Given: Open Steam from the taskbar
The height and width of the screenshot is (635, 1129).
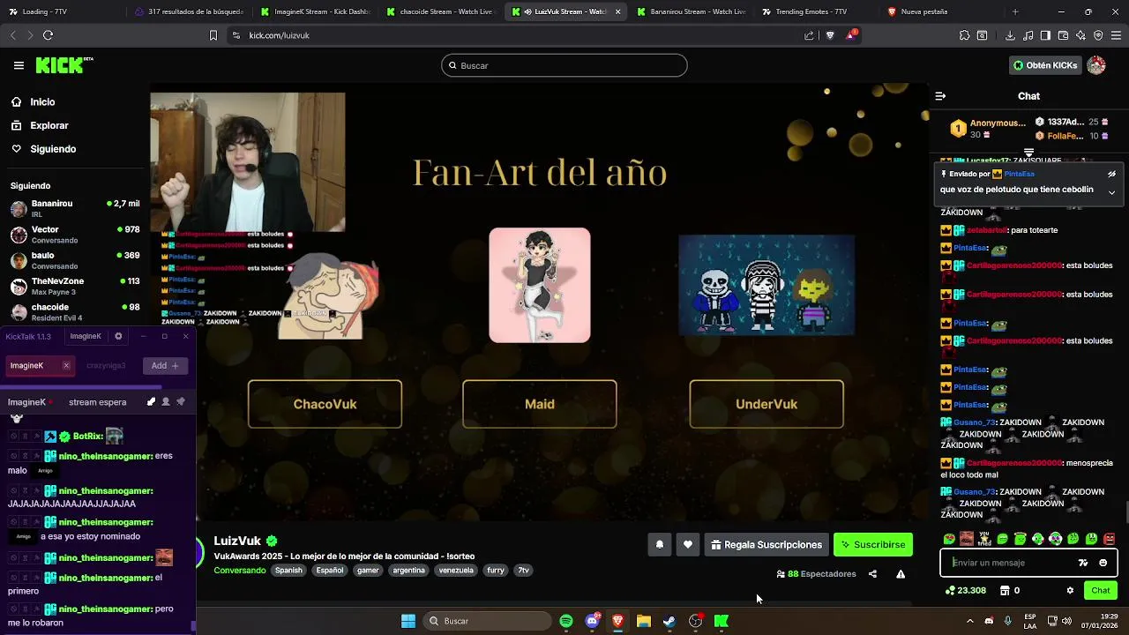Looking at the screenshot, I should pyautogui.click(x=669, y=621).
